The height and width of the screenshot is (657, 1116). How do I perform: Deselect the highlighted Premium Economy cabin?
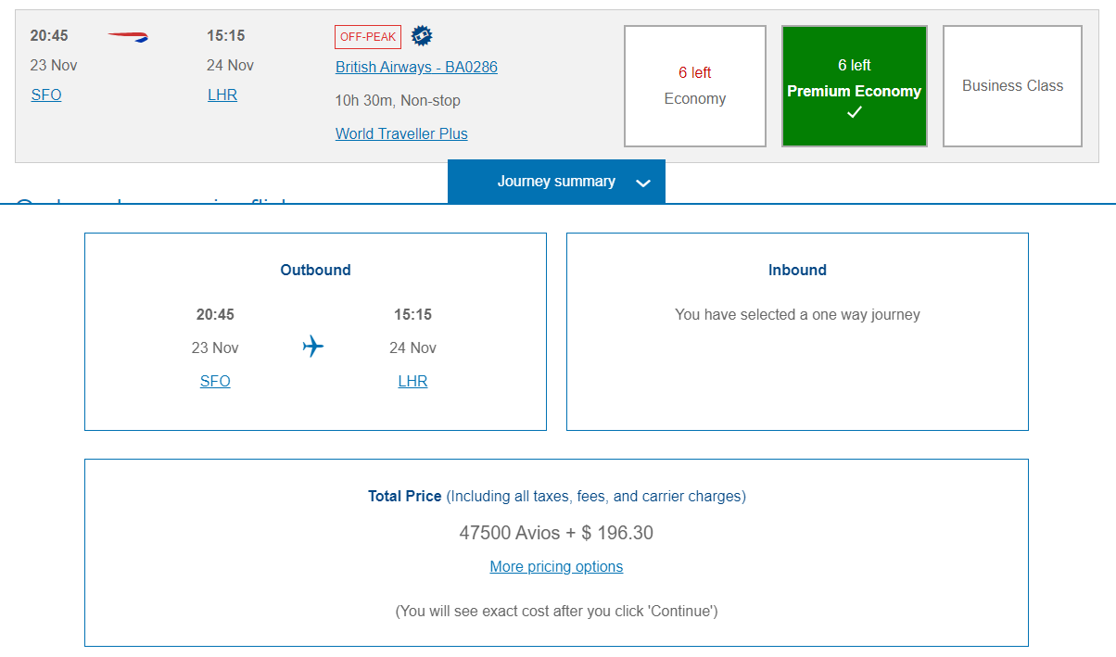pos(854,85)
